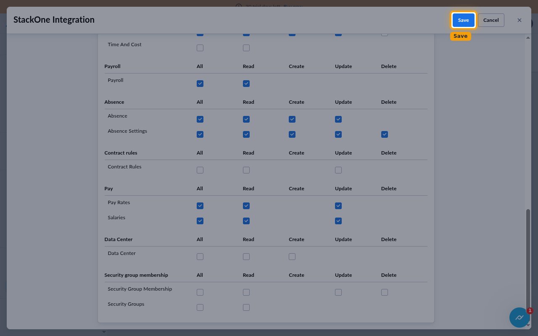Viewport: 538px width, 336px height.
Task: Enable All for Time And Cost
Action: [x=200, y=48]
